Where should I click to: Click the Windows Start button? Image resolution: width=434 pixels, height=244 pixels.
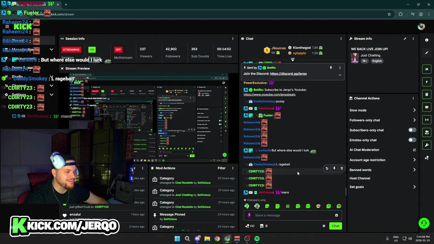coord(177,239)
